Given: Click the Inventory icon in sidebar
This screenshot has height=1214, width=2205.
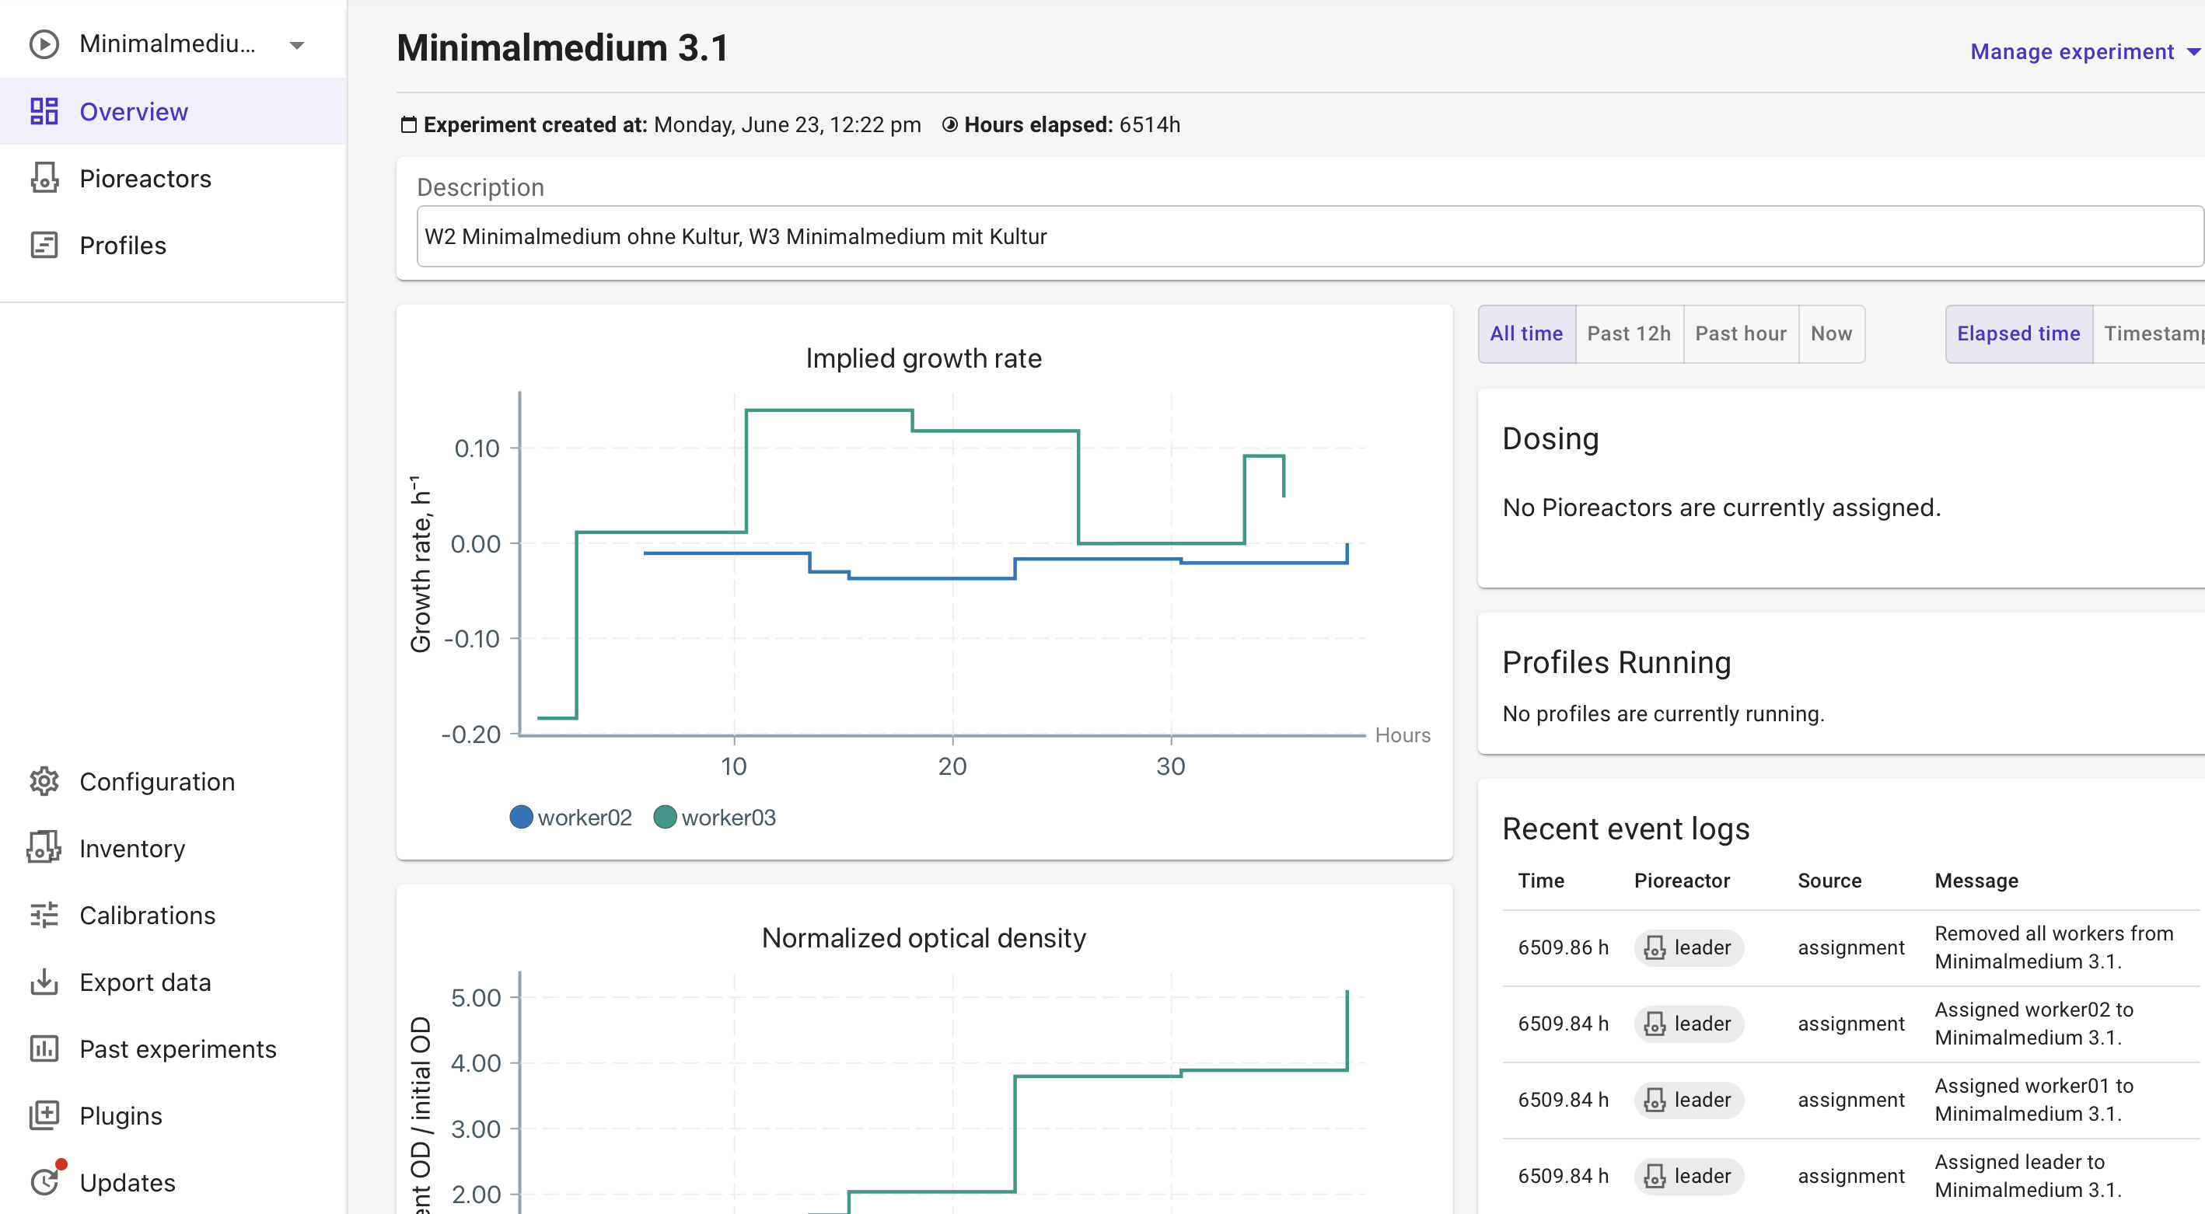Looking at the screenshot, I should pos(44,848).
